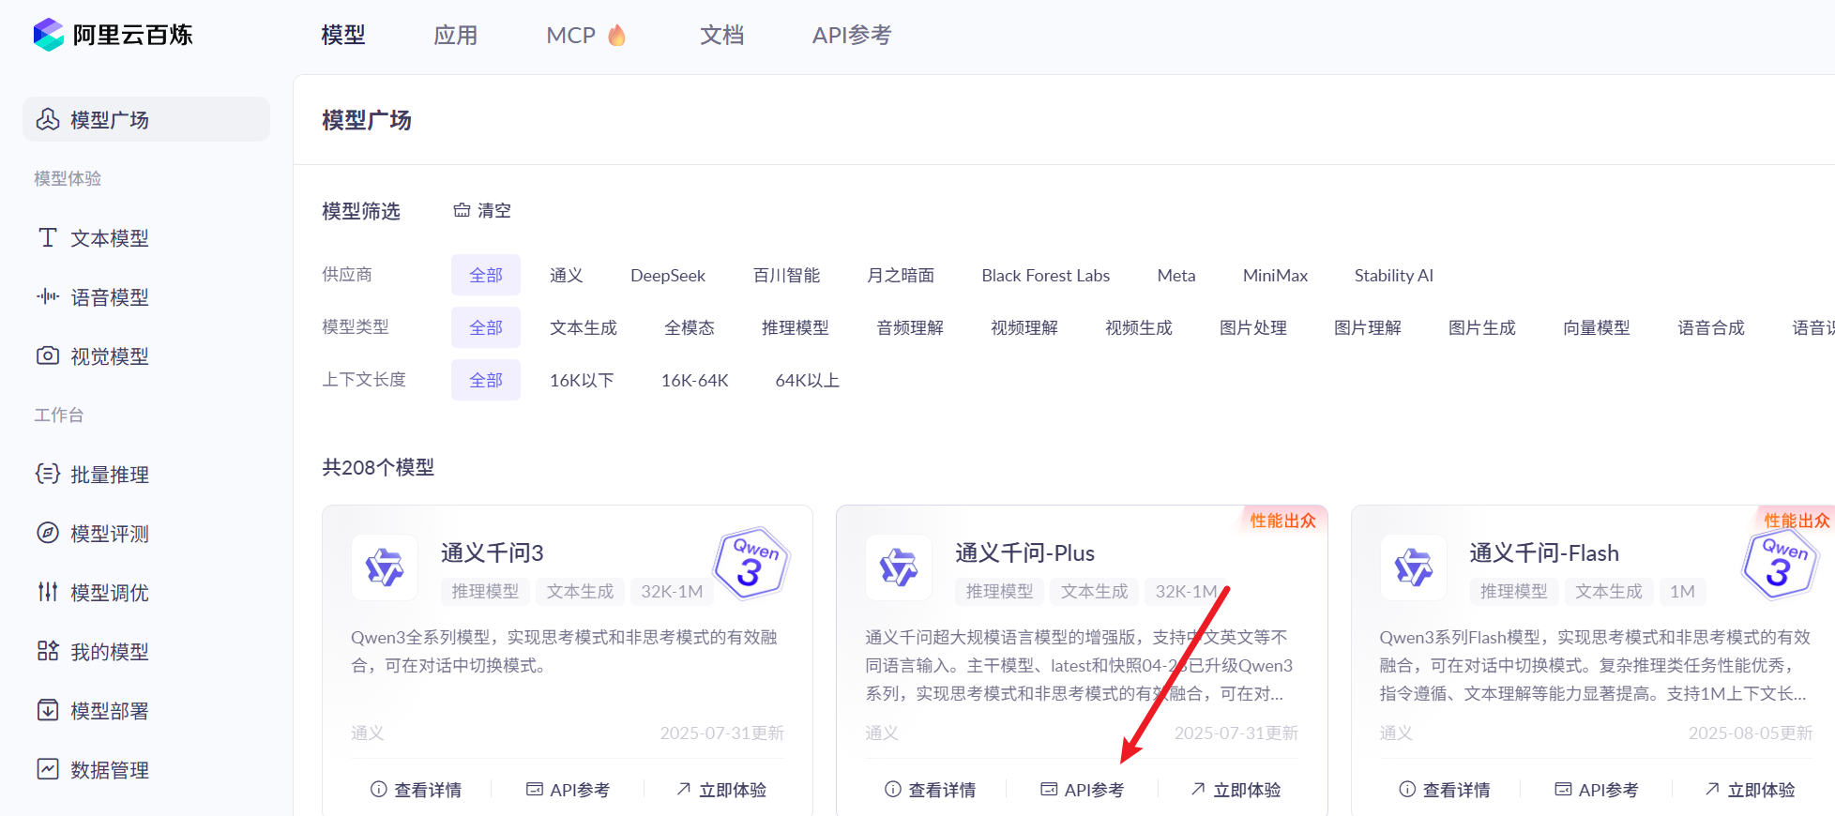
Task: Click arrow icon of 通义千问3 立即体验
Action: click(x=684, y=790)
